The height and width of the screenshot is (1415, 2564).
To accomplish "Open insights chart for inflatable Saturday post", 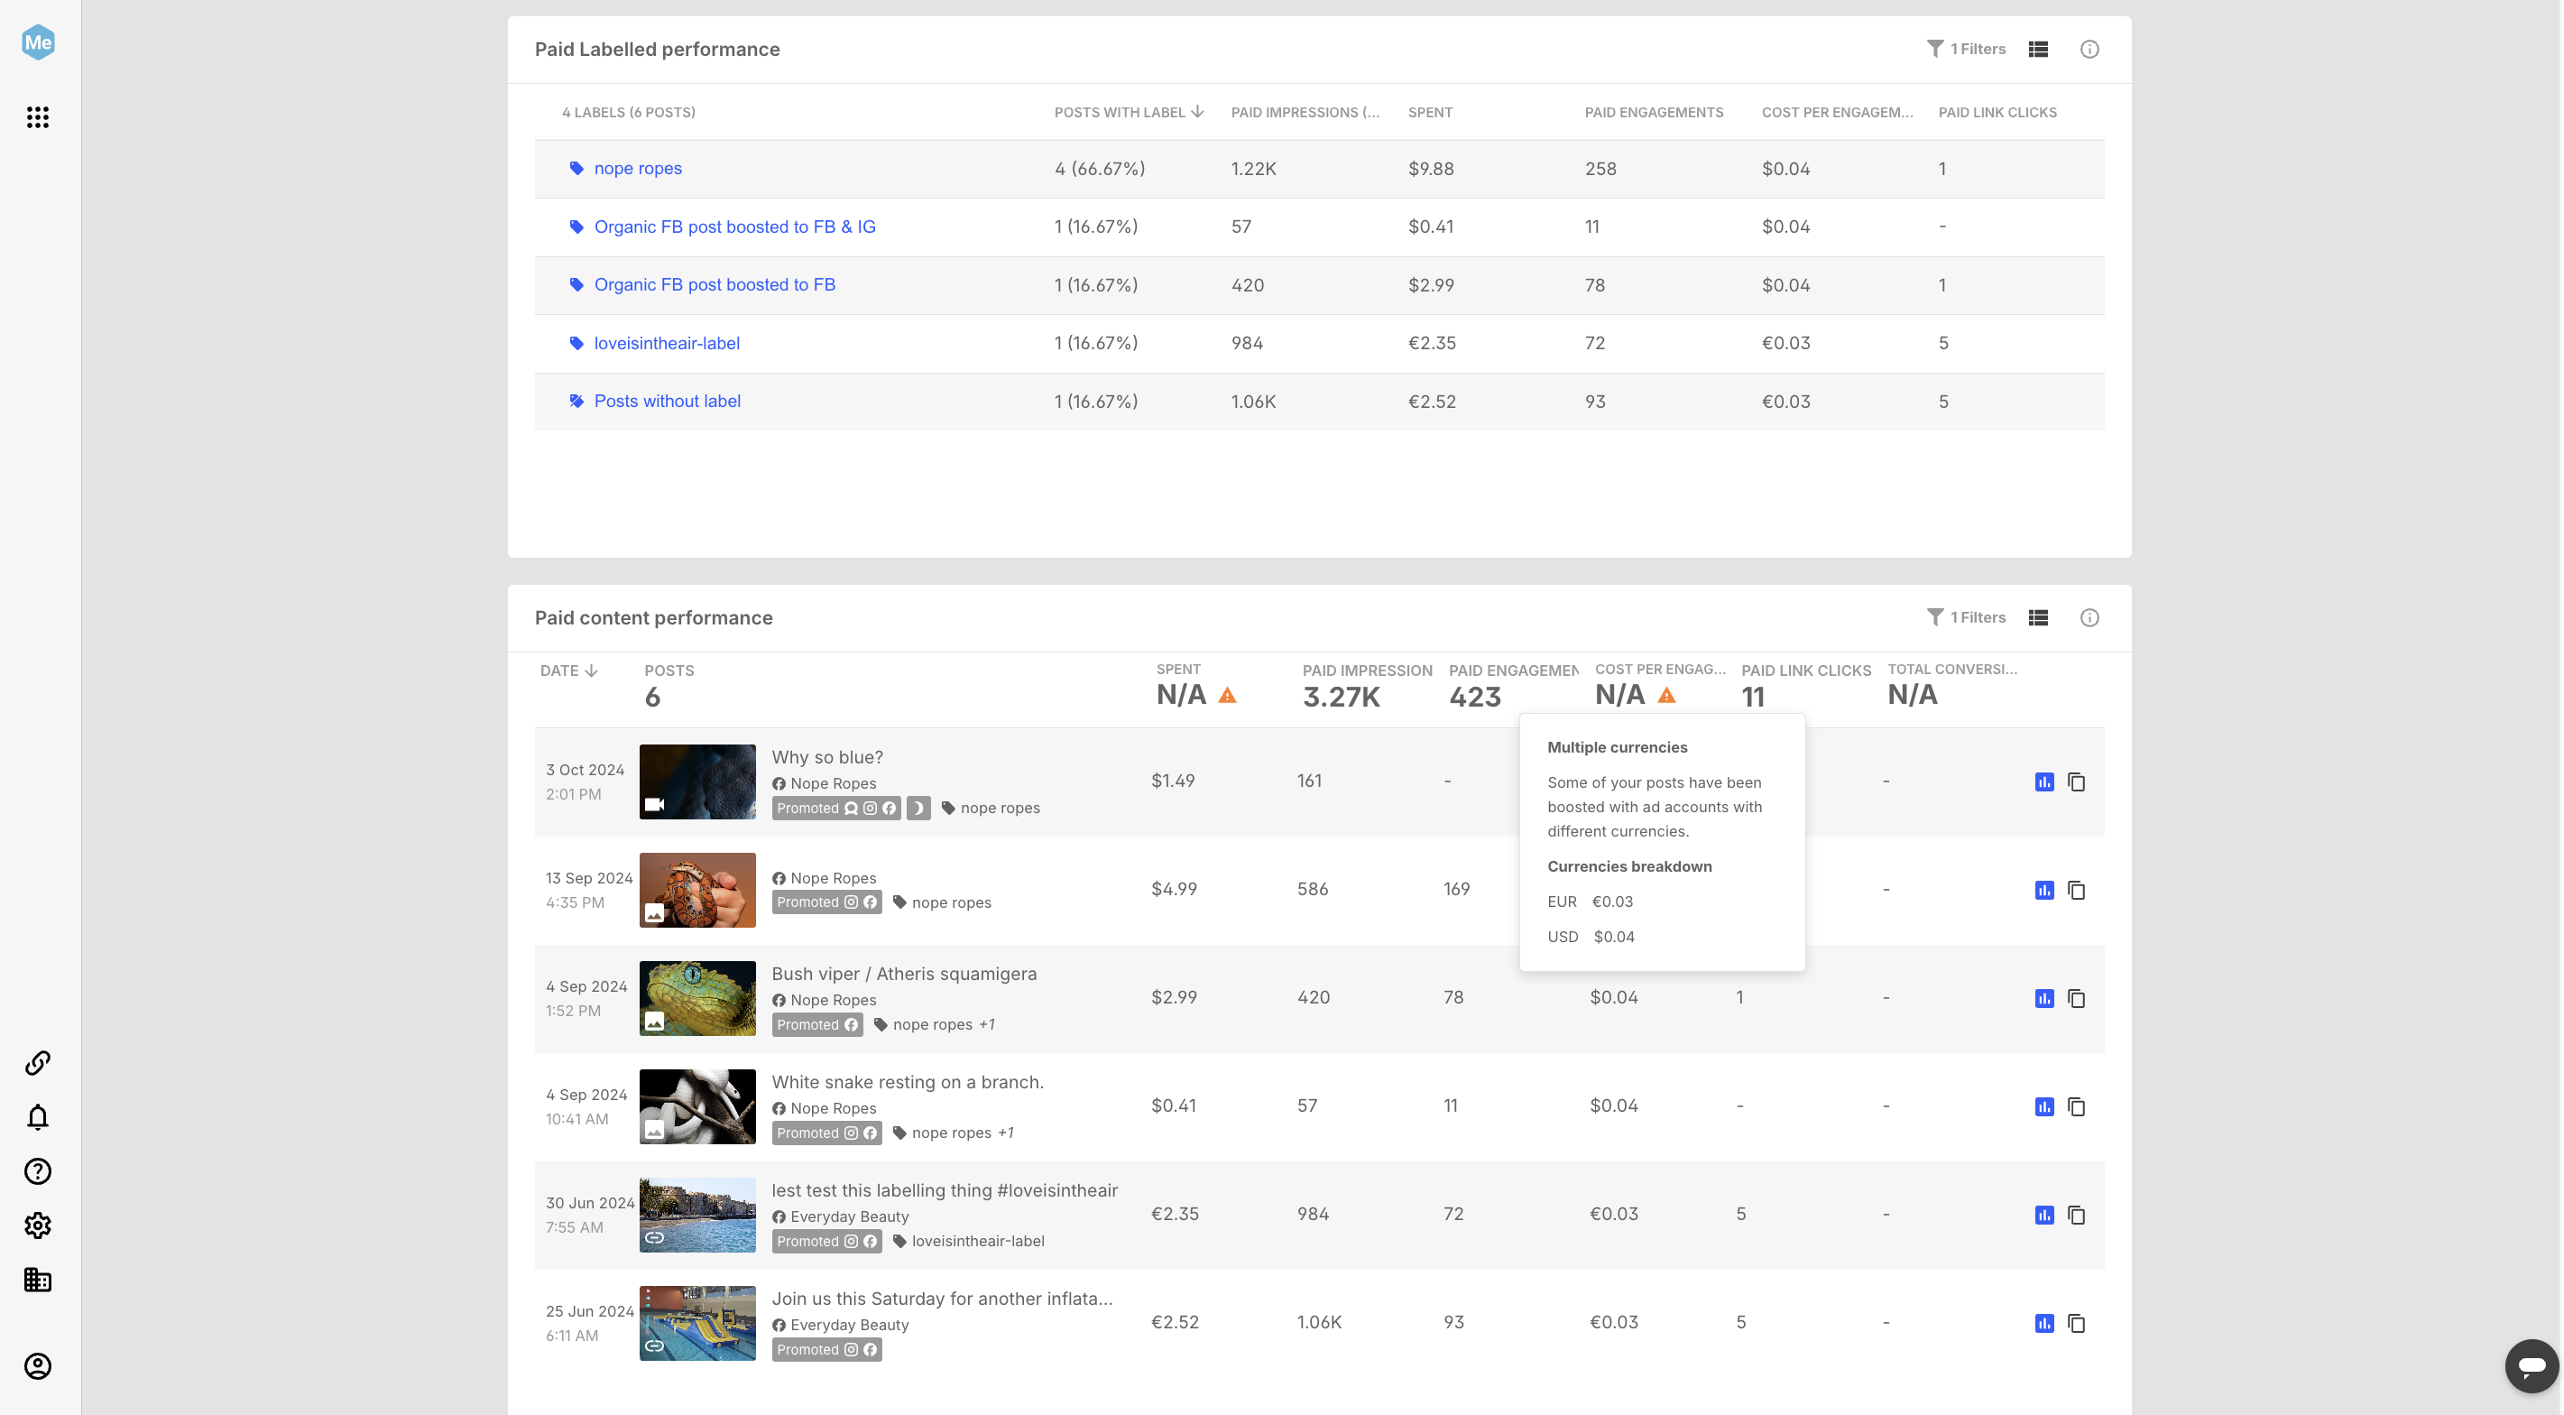I will (2044, 1323).
